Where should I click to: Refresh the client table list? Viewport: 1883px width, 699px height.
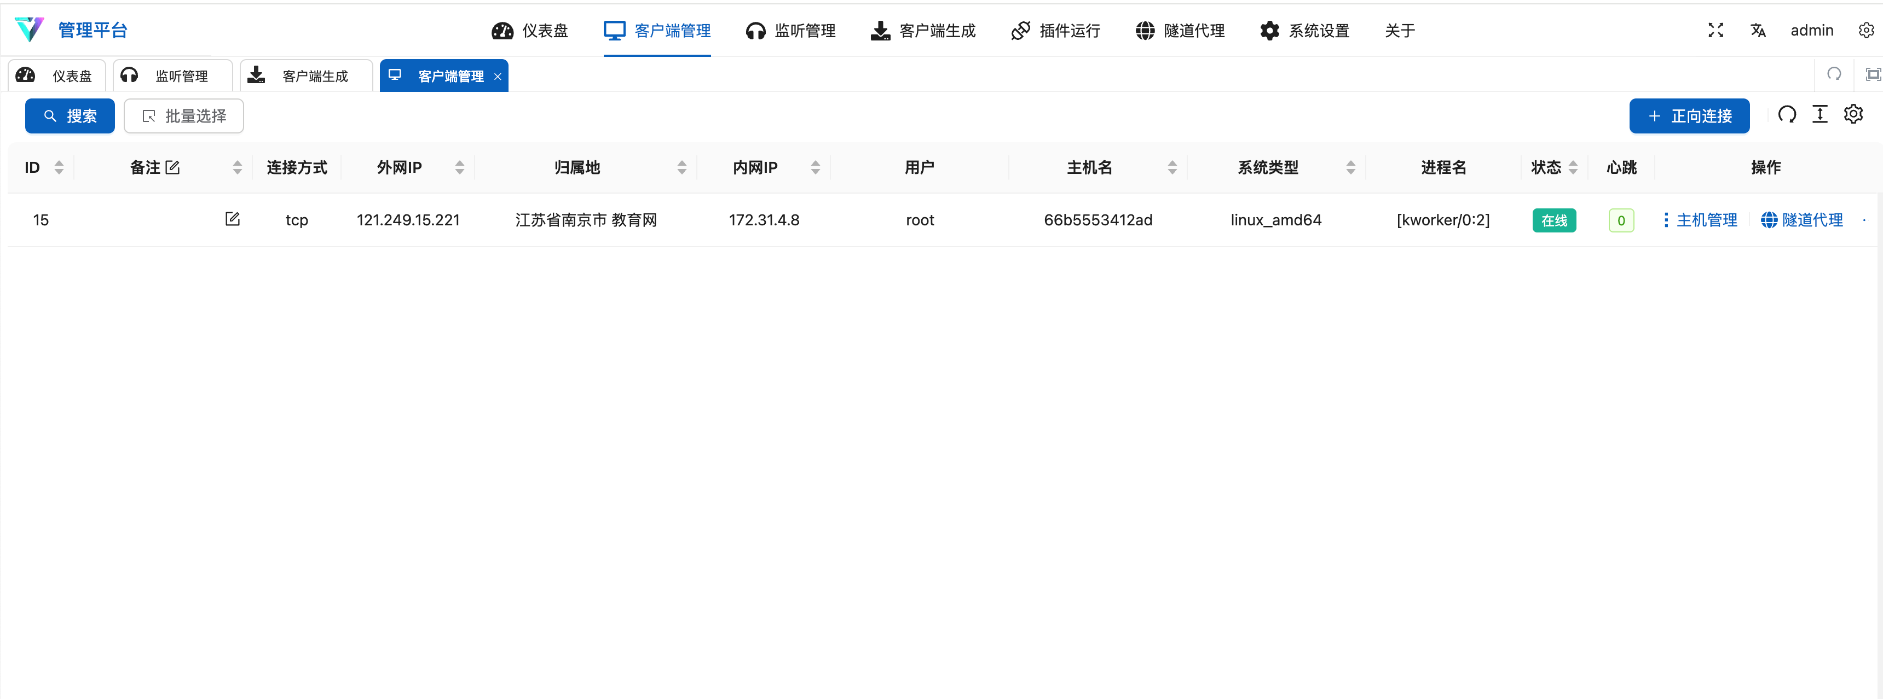pos(1787,115)
